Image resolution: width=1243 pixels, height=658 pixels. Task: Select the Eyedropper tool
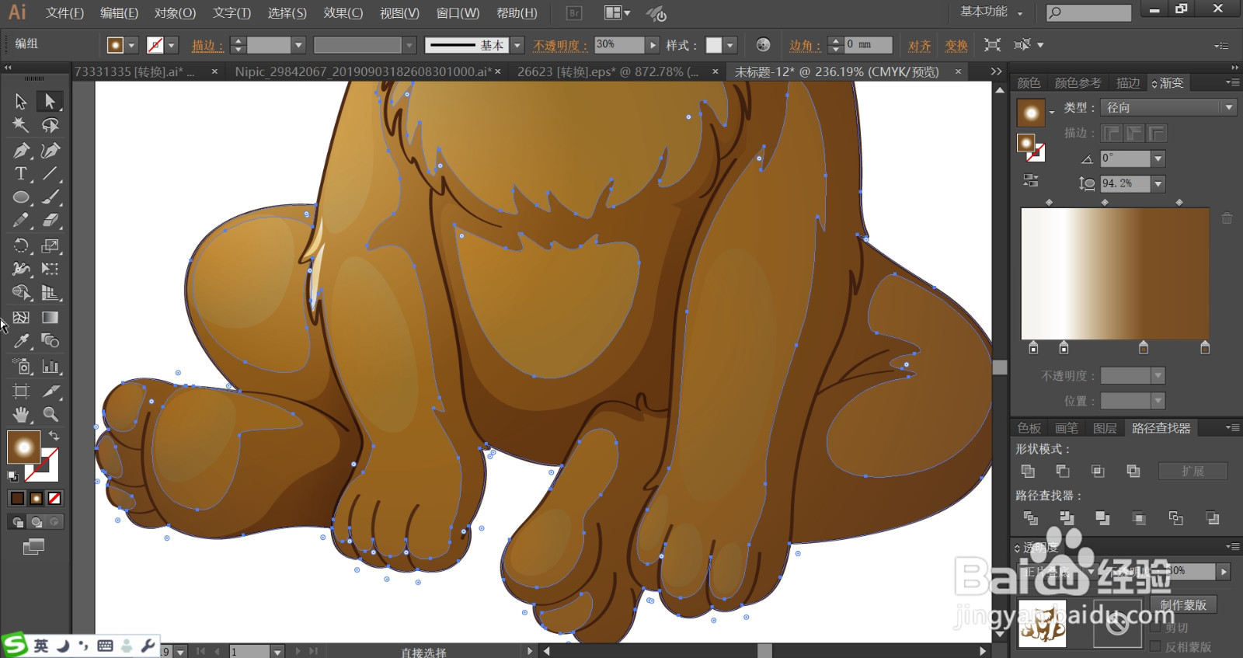tap(21, 340)
